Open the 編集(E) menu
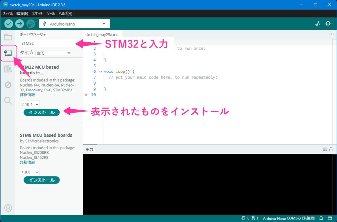Viewport: 337px width, 222px height. tap(22, 14)
